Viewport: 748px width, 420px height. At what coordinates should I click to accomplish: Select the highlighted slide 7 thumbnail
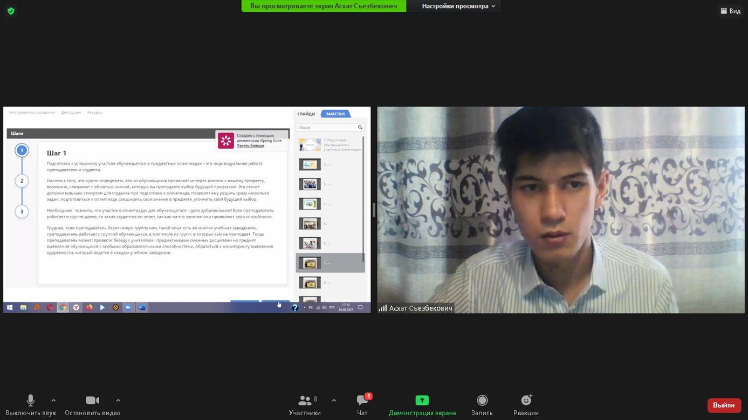click(x=310, y=263)
